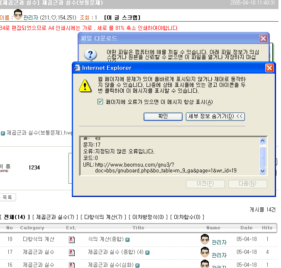
Task: Click the 관리자 avatar in row 17
Action: coord(205,252)
